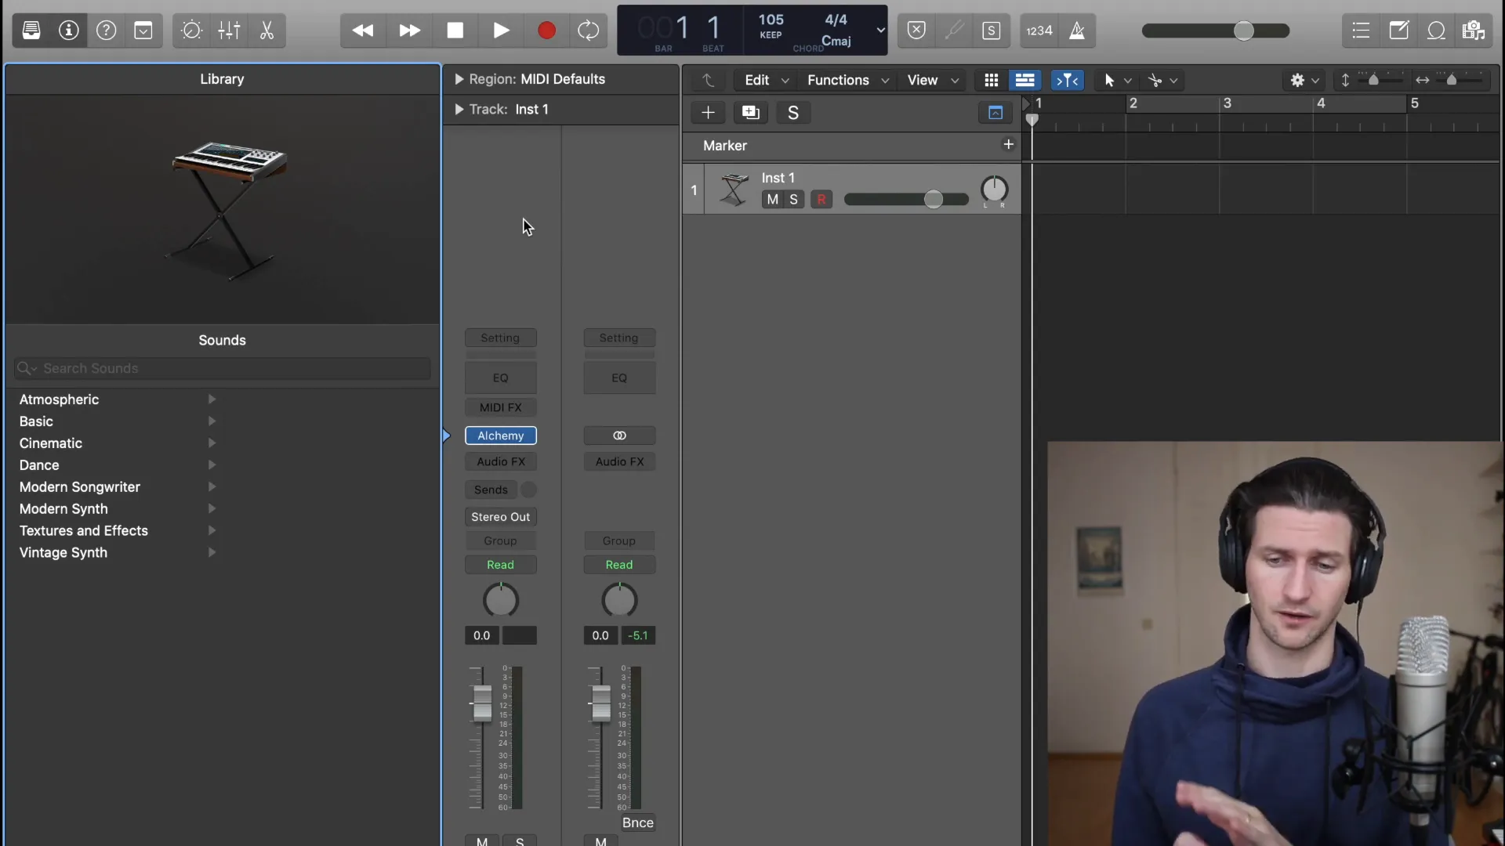Open the Library panel icon
1505x846 pixels.
point(31,31)
